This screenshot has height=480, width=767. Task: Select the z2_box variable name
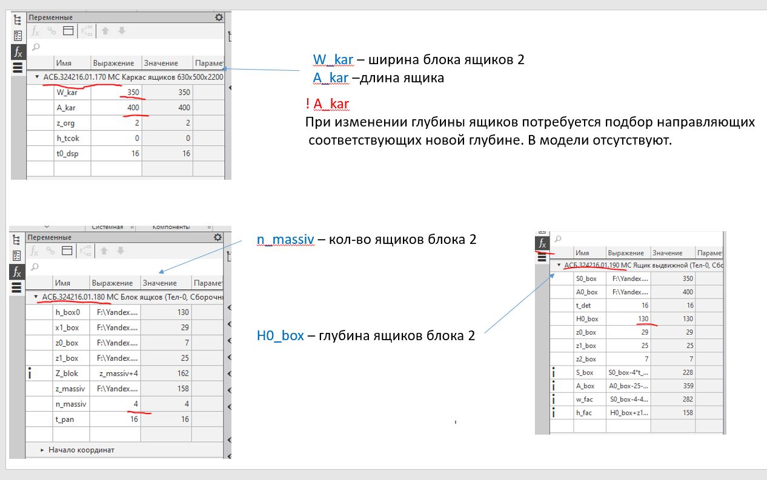[586, 359]
